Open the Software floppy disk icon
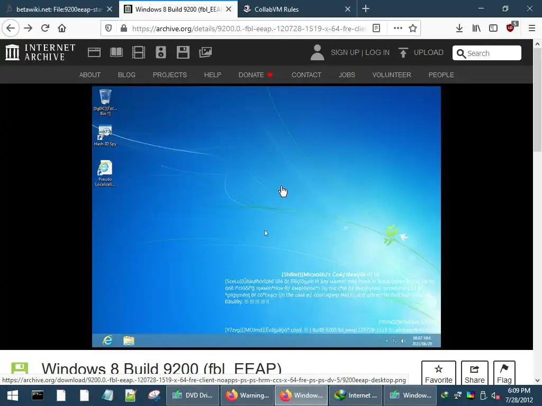This screenshot has height=406, width=542. [183, 52]
